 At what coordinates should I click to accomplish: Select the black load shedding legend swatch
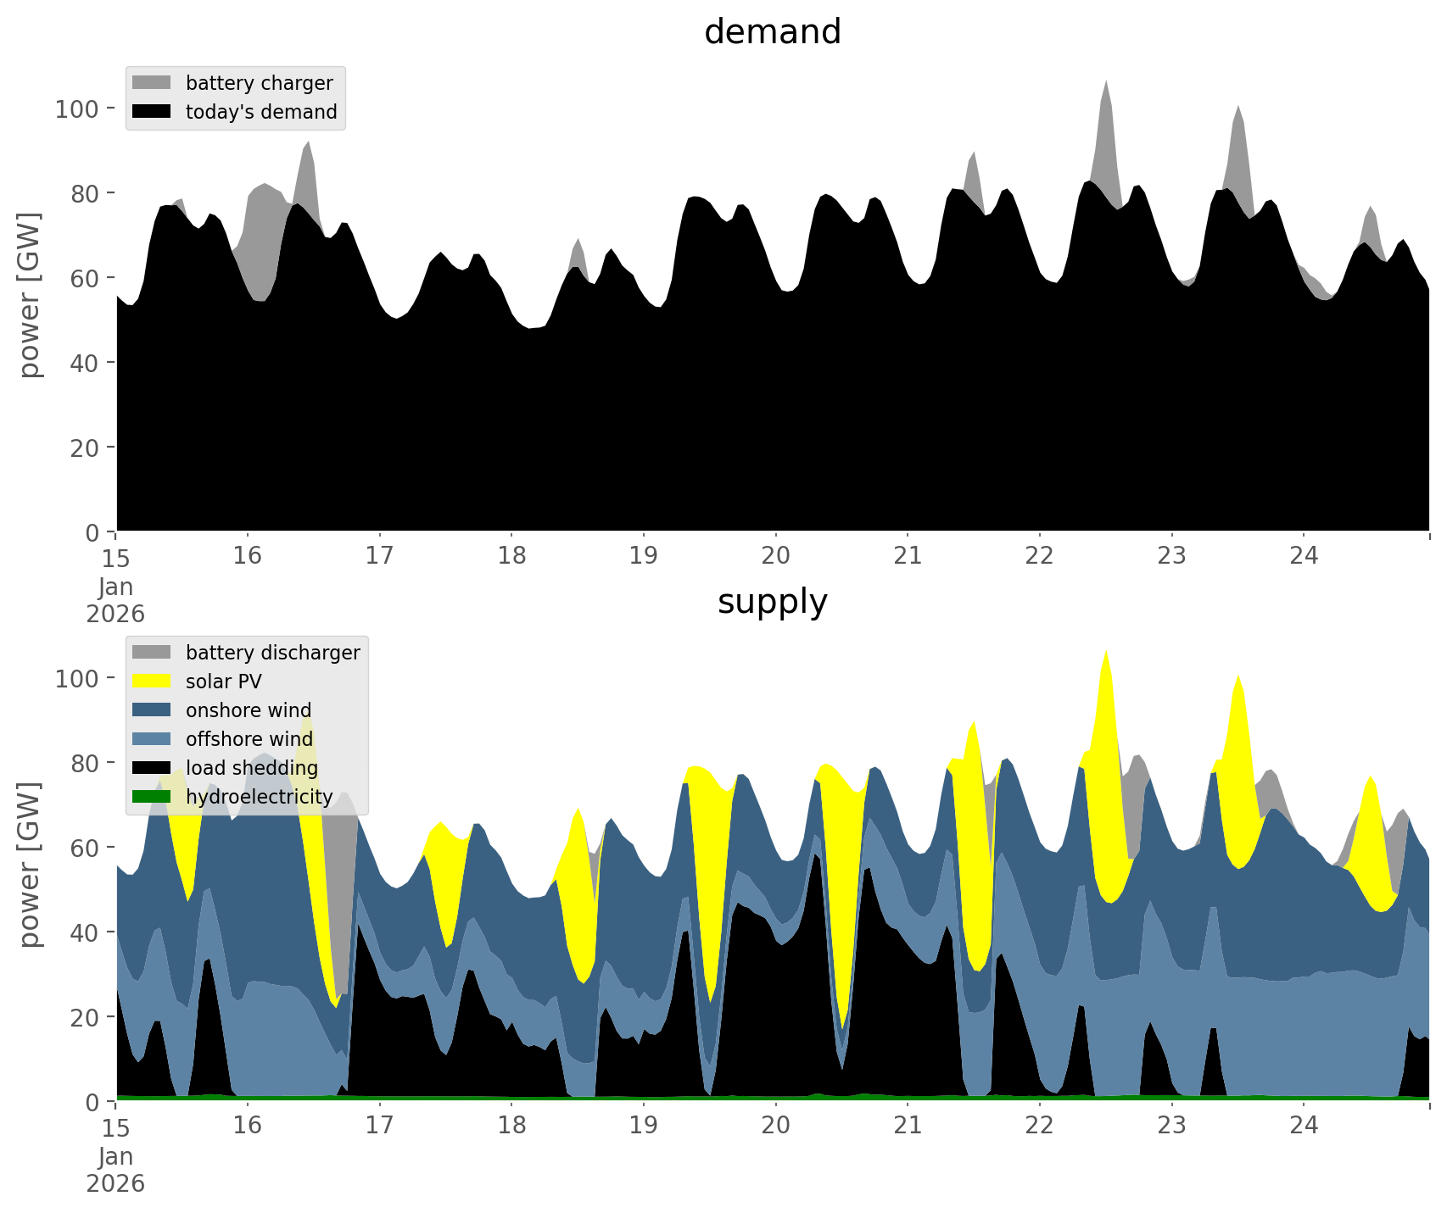click(x=151, y=768)
